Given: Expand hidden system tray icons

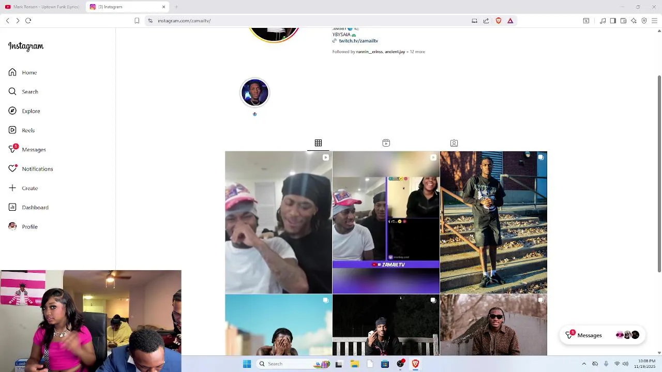Looking at the screenshot, I should (584, 364).
